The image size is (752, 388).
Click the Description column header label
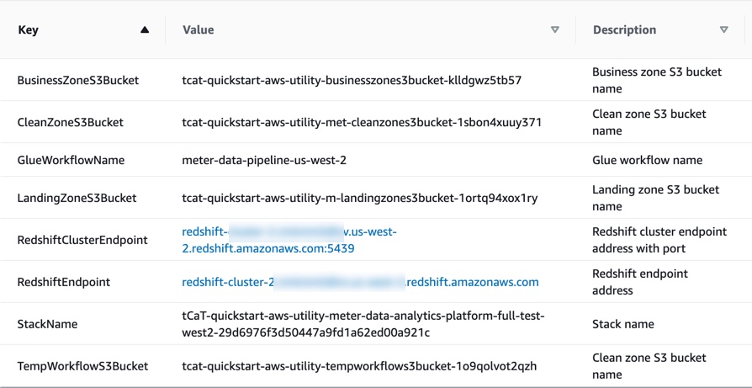point(624,29)
